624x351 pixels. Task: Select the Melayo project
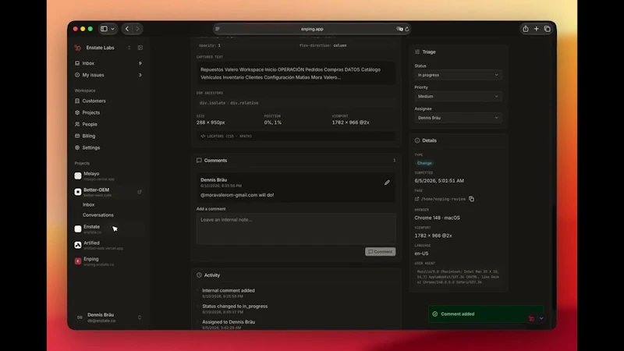pyautogui.click(x=108, y=176)
